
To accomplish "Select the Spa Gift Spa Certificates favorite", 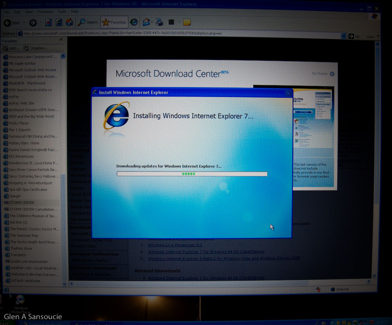I will click(28, 190).
